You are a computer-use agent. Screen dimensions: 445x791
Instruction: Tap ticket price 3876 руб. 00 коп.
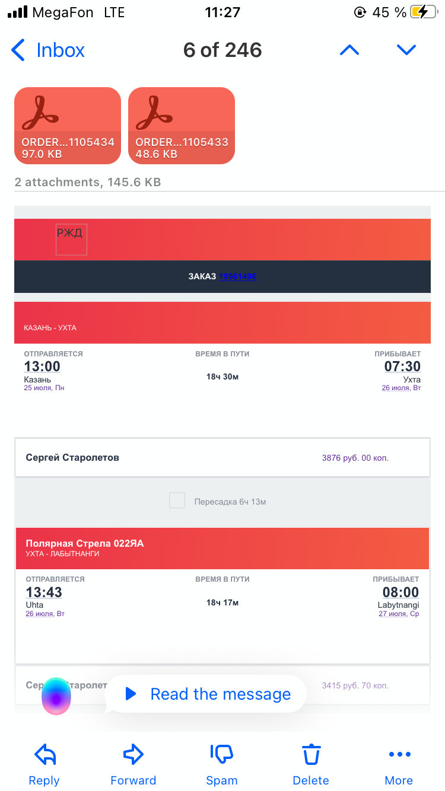[x=355, y=458]
